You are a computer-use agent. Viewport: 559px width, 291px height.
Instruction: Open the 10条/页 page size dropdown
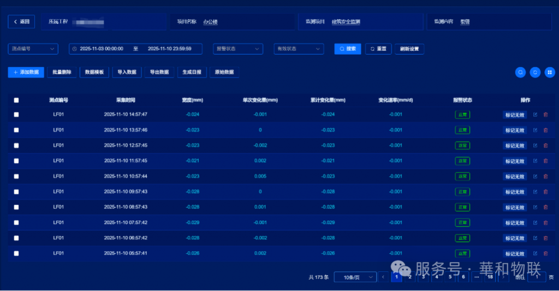355,277
